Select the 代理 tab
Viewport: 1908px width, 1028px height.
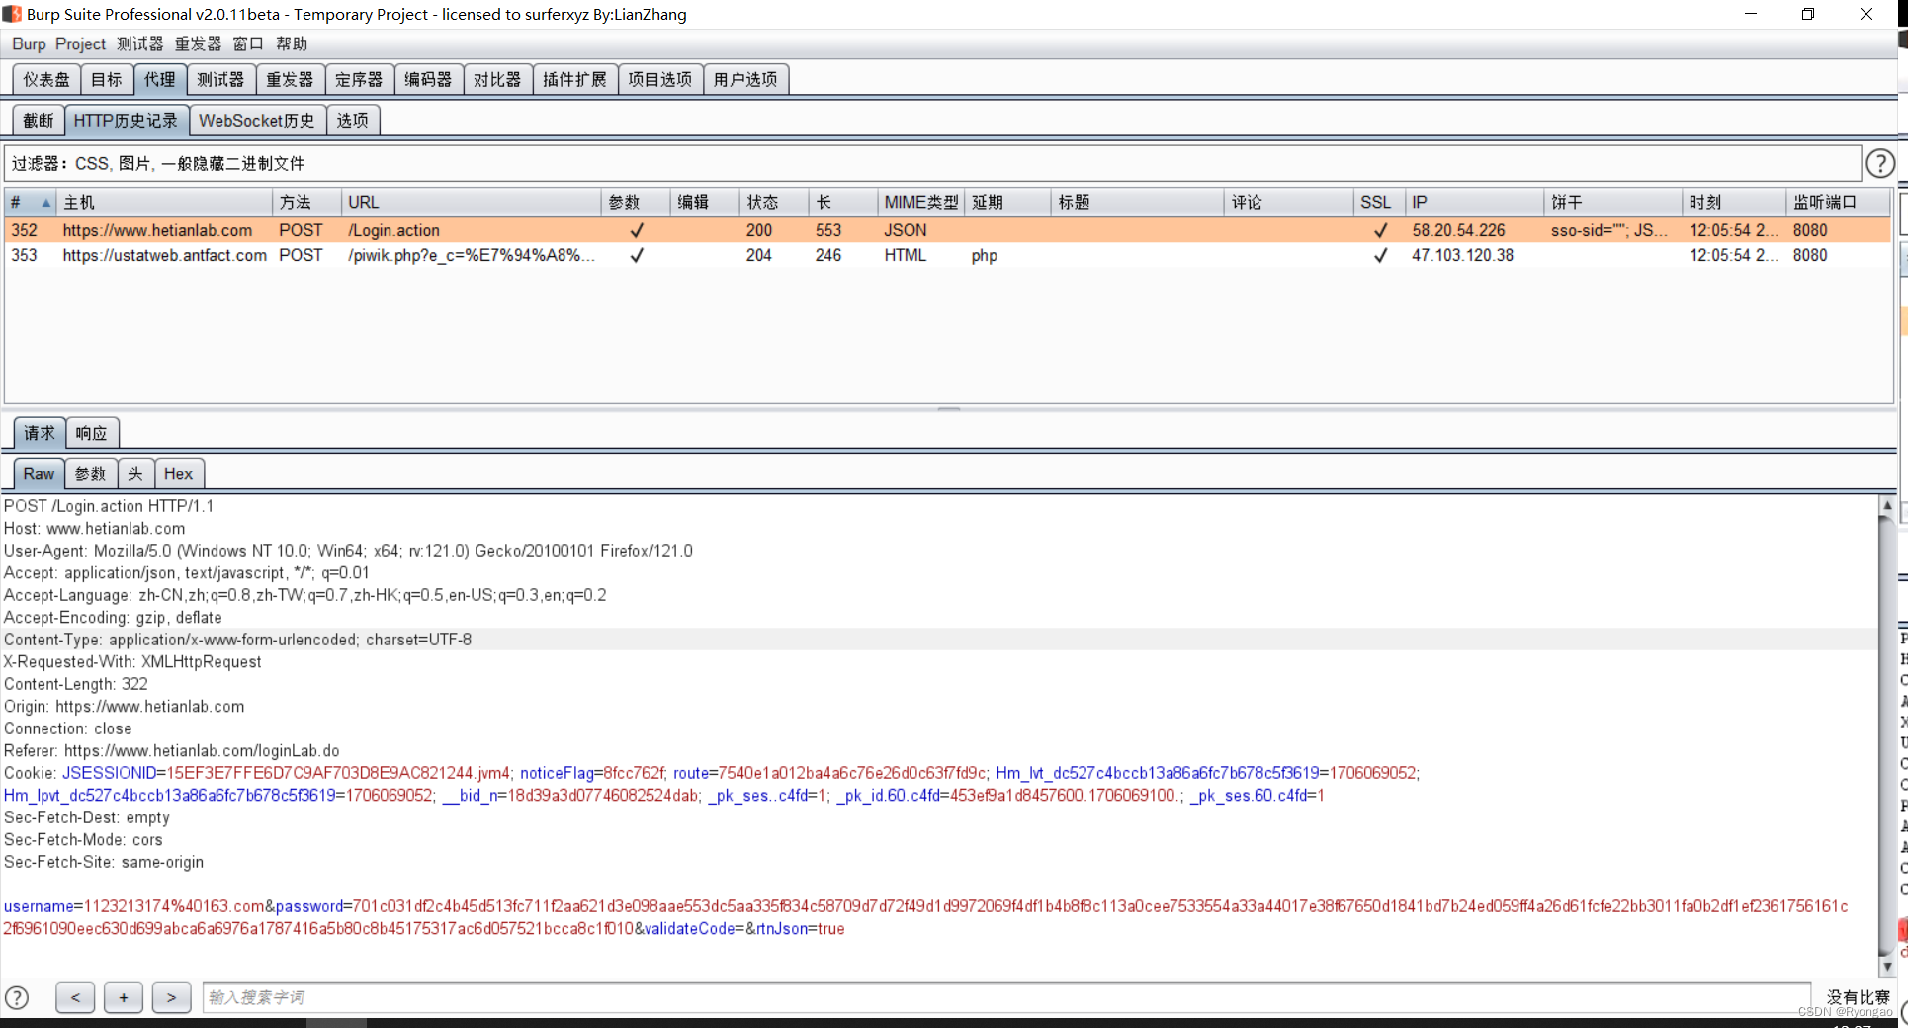(160, 79)
